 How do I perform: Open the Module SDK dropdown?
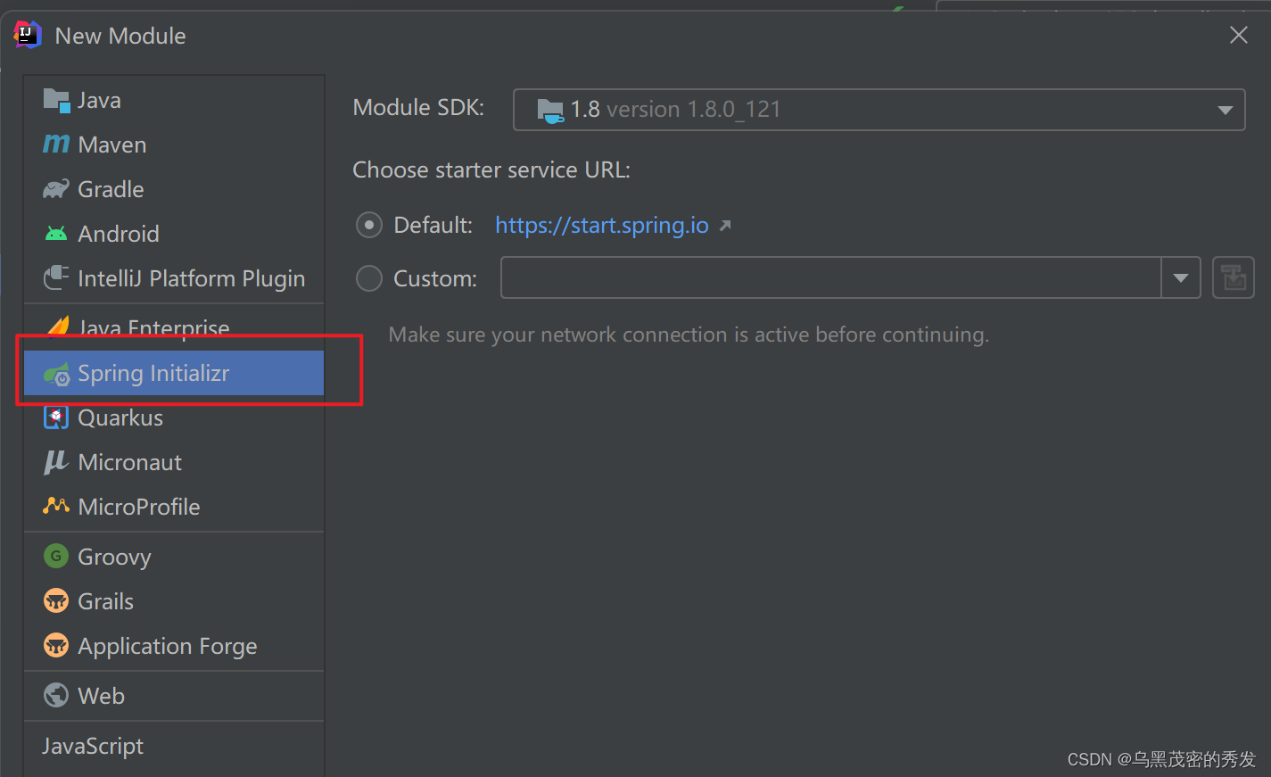tap(879, 110)
